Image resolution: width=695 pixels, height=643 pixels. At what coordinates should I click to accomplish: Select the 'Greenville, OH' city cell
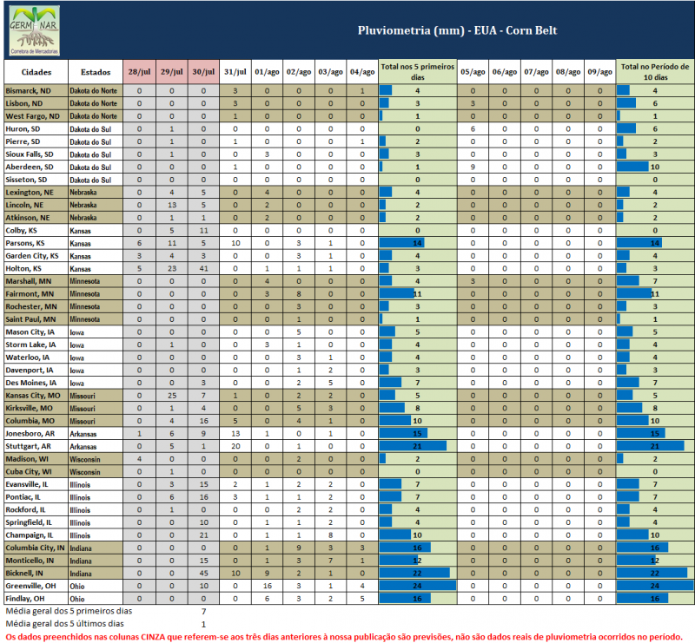36,586
